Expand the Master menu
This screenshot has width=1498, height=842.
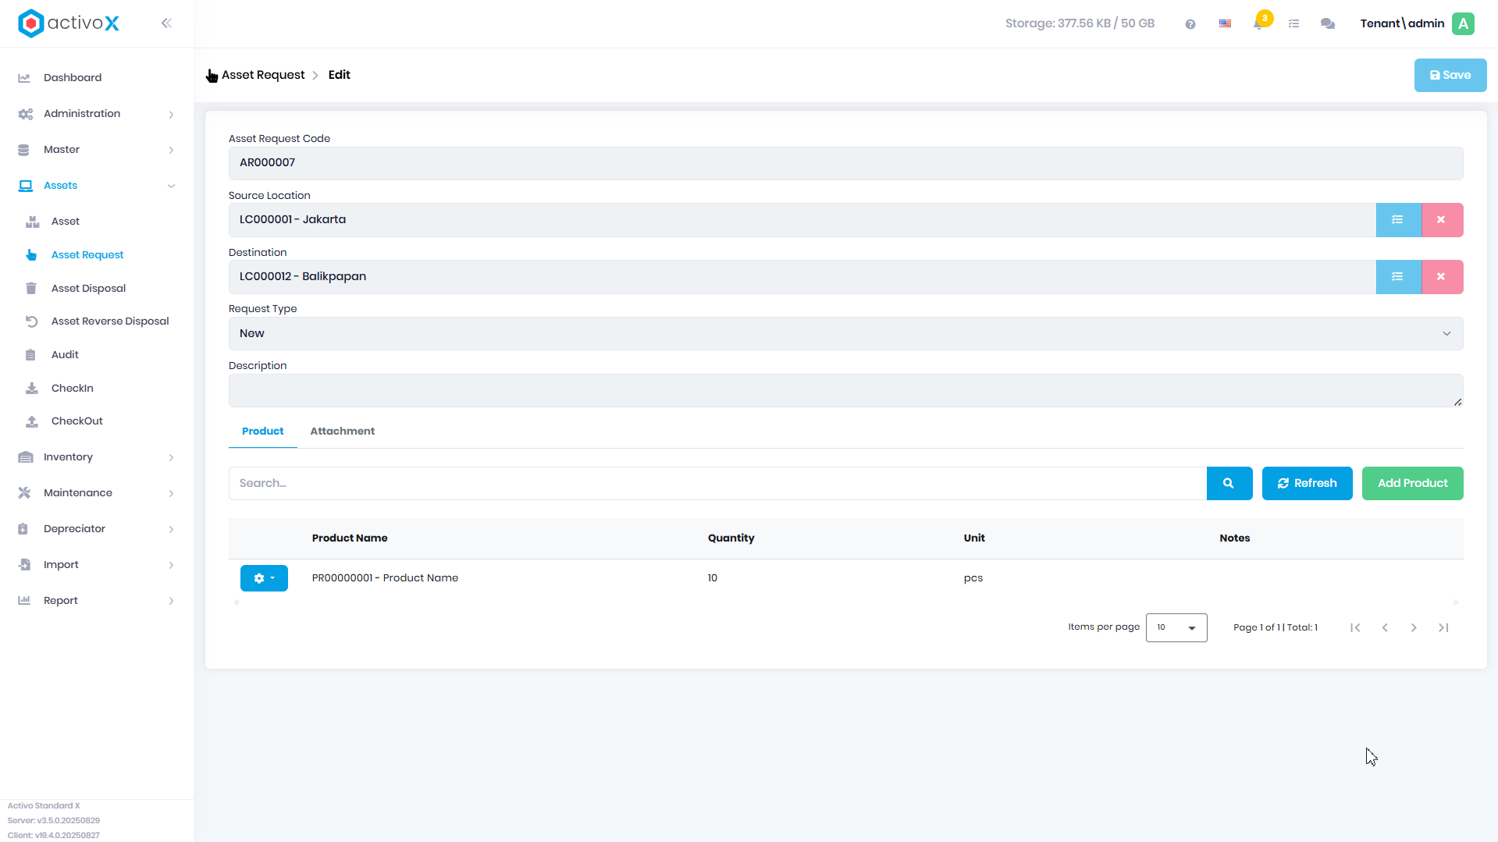97,150
